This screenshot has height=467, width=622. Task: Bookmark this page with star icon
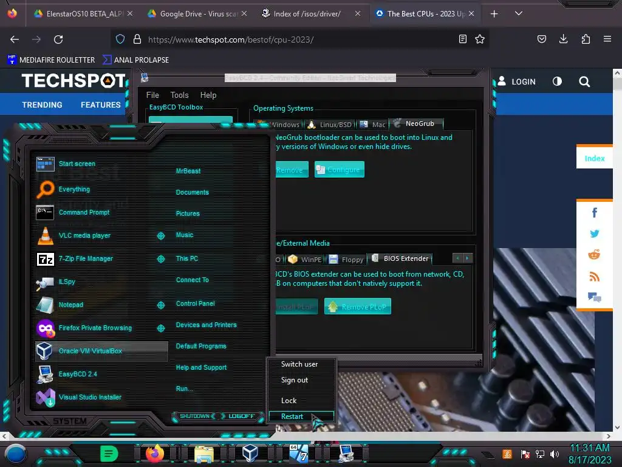tap(480, 39)
